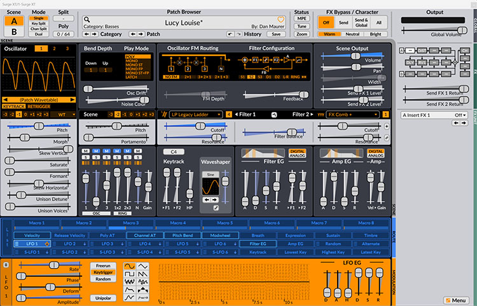477x306 pixels.
Task: Select previous waveshaper type arrow
Action: point(207,200)
